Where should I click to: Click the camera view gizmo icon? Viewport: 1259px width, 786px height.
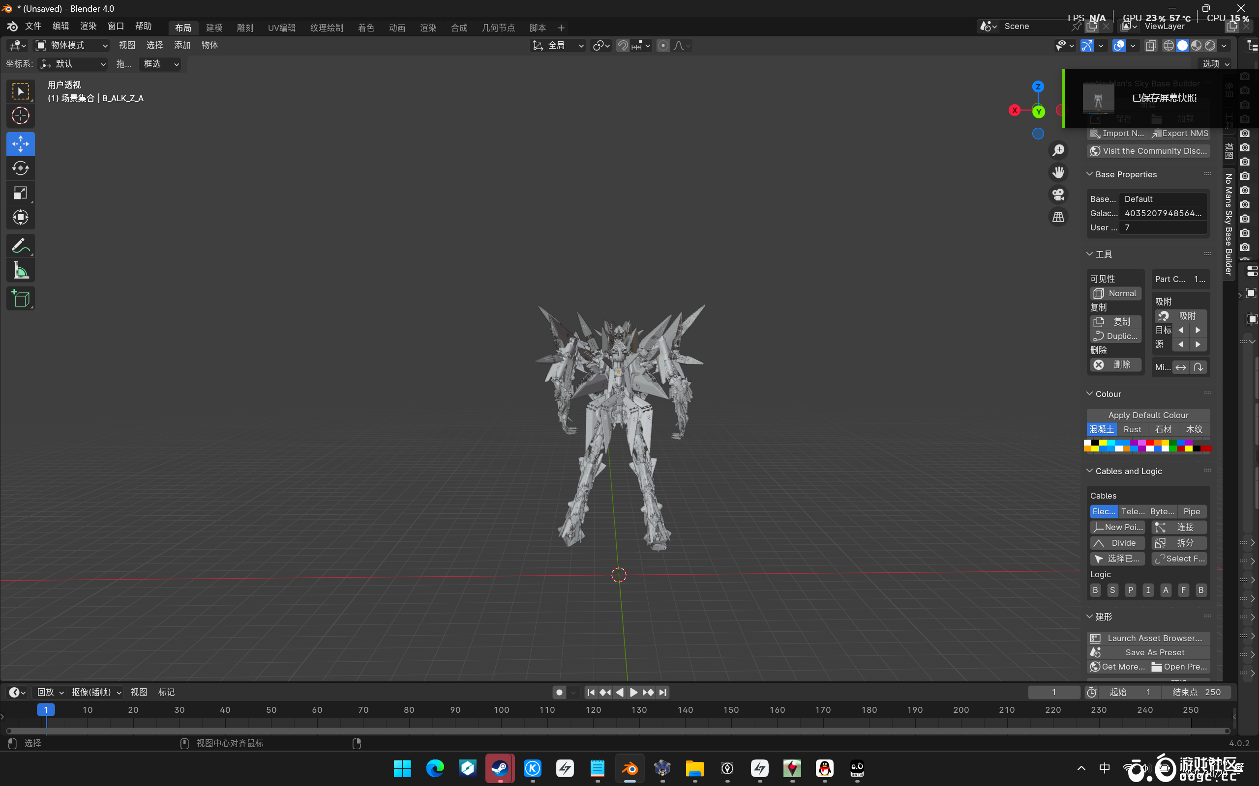1058,195
